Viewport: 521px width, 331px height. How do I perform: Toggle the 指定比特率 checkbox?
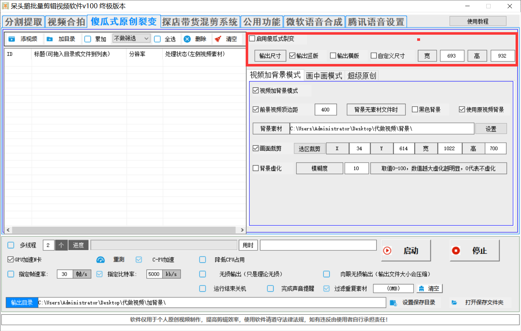tap(99, 274)
